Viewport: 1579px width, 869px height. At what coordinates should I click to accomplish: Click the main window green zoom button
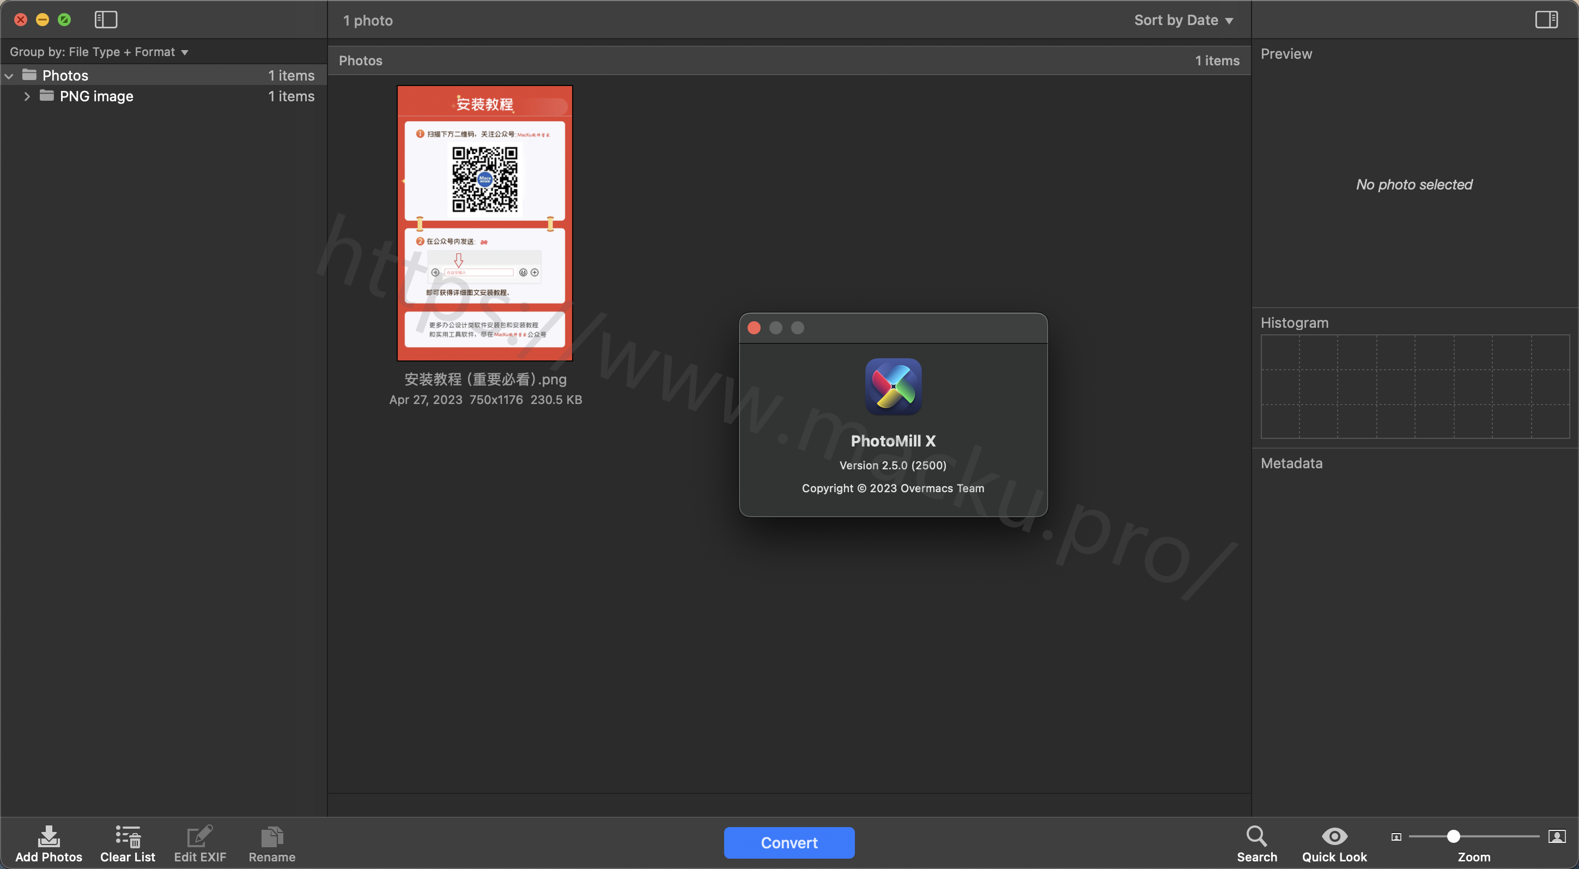point(64,20)
